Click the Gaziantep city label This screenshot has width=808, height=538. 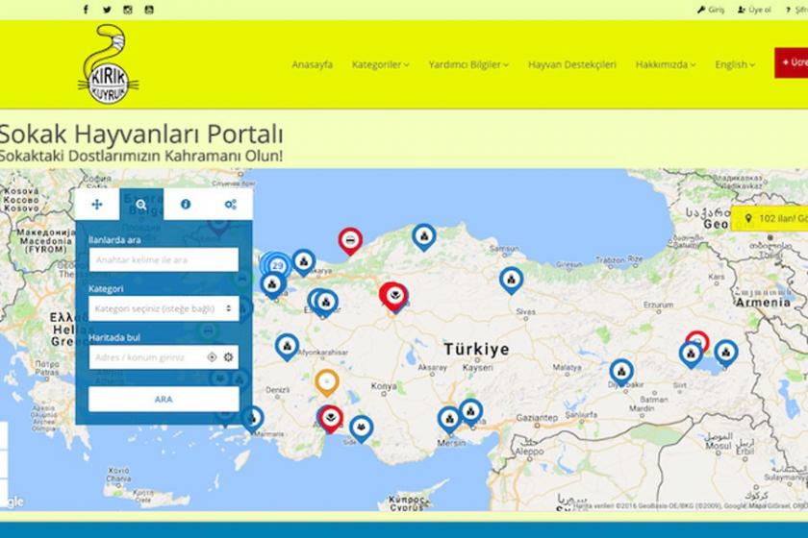coord(537,418)
